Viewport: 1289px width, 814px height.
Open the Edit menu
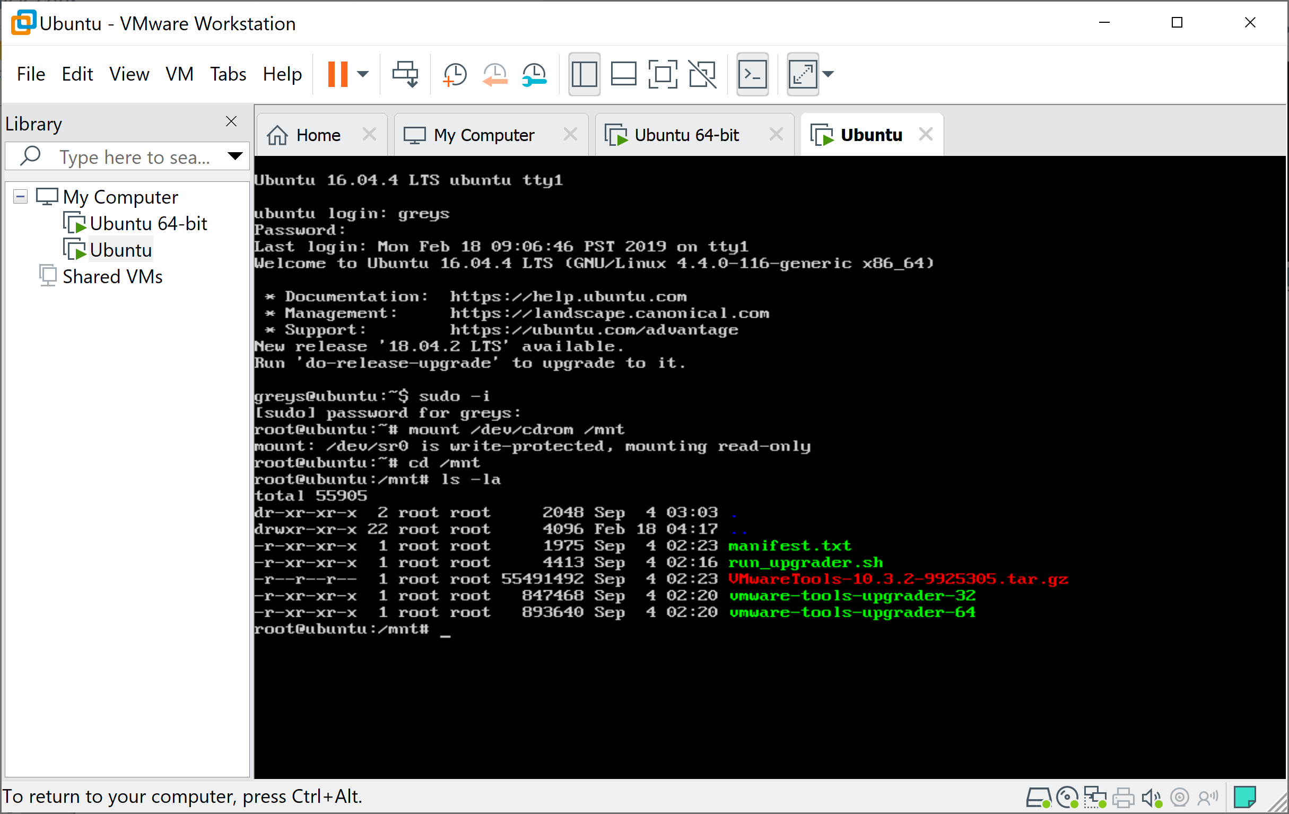tap(77, 74)
